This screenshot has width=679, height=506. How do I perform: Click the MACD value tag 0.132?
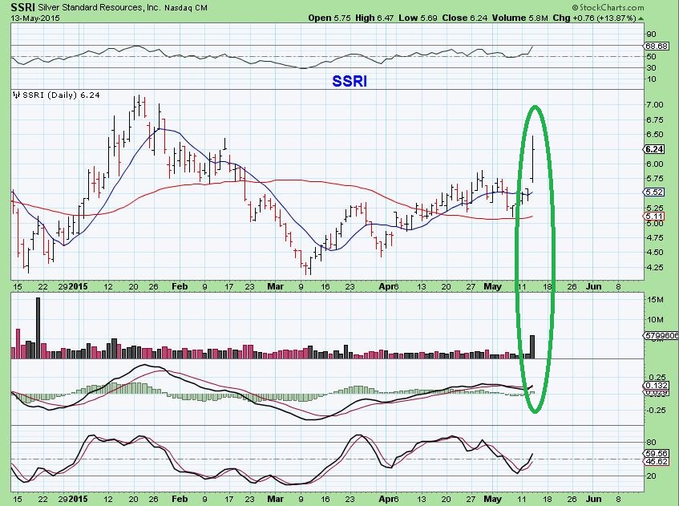656,386
